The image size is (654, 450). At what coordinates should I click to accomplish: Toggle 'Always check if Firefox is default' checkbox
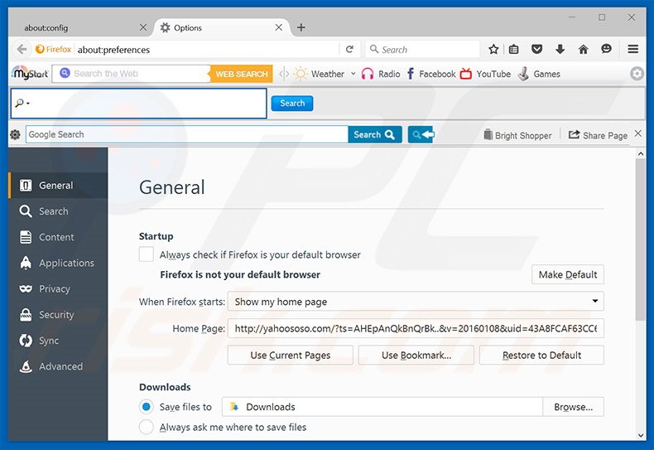[x=146, y=254]
